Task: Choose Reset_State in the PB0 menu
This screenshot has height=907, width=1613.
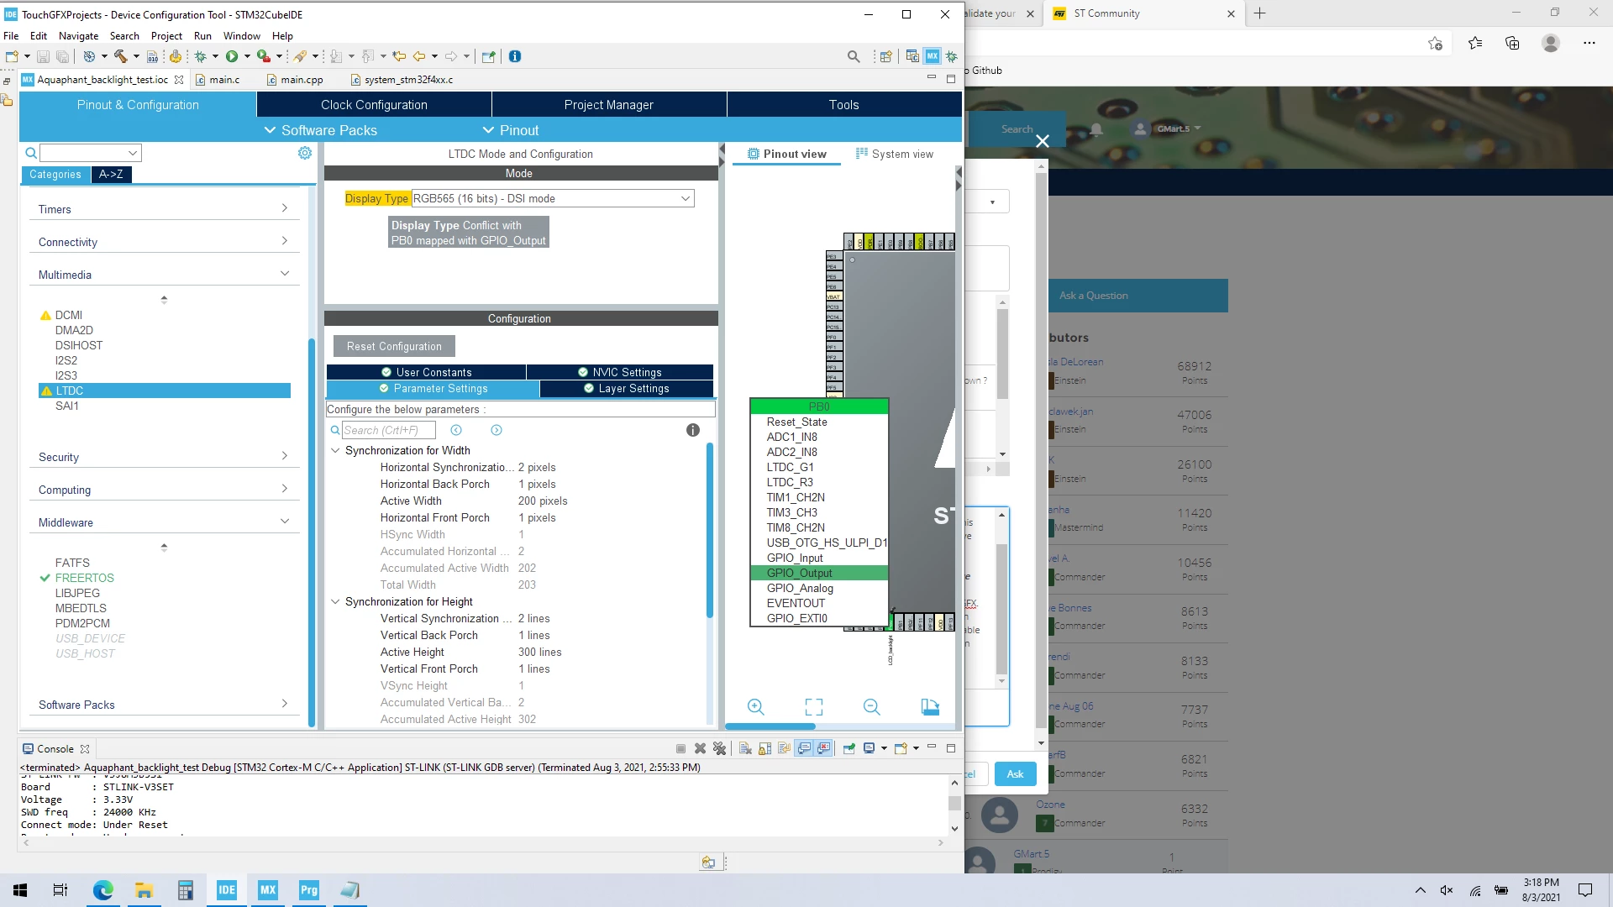Action: coord(796,422)
